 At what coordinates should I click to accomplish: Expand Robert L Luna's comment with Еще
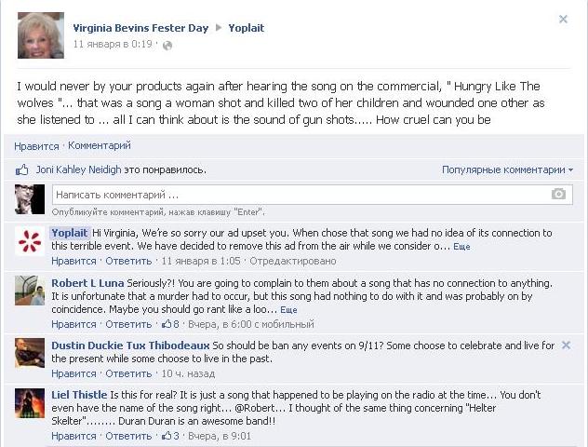(288, 310)
